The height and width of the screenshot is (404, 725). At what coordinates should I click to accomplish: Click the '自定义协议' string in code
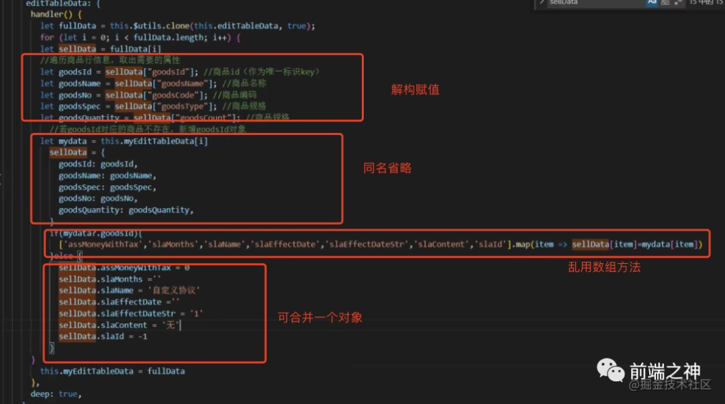click(177, 290)
